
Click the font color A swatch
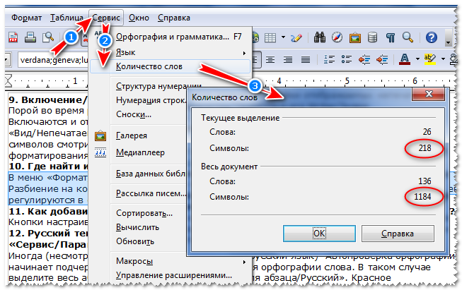[406, 59]
